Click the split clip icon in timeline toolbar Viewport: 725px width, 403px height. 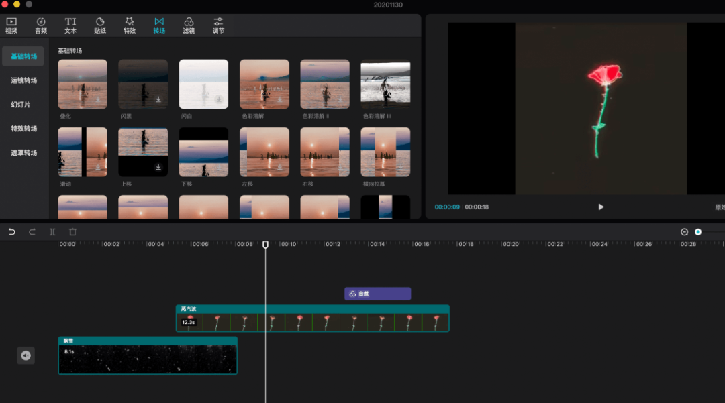[x=52, y=232]
